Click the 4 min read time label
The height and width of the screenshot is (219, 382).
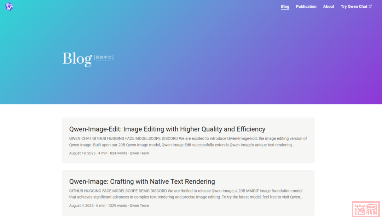click(103, 153)
